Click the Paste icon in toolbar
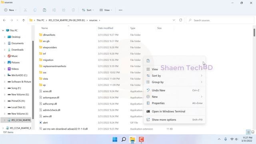 click(x=44, y=10)
